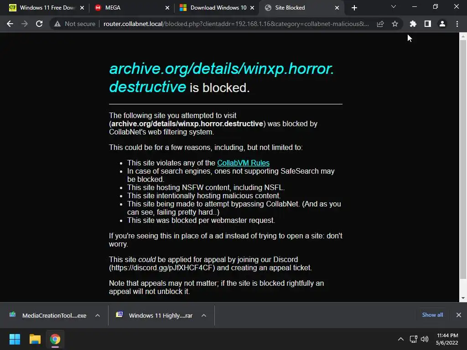
Task: Close the Windows 11 Free Download tab
Action: [x=82, y=8]
